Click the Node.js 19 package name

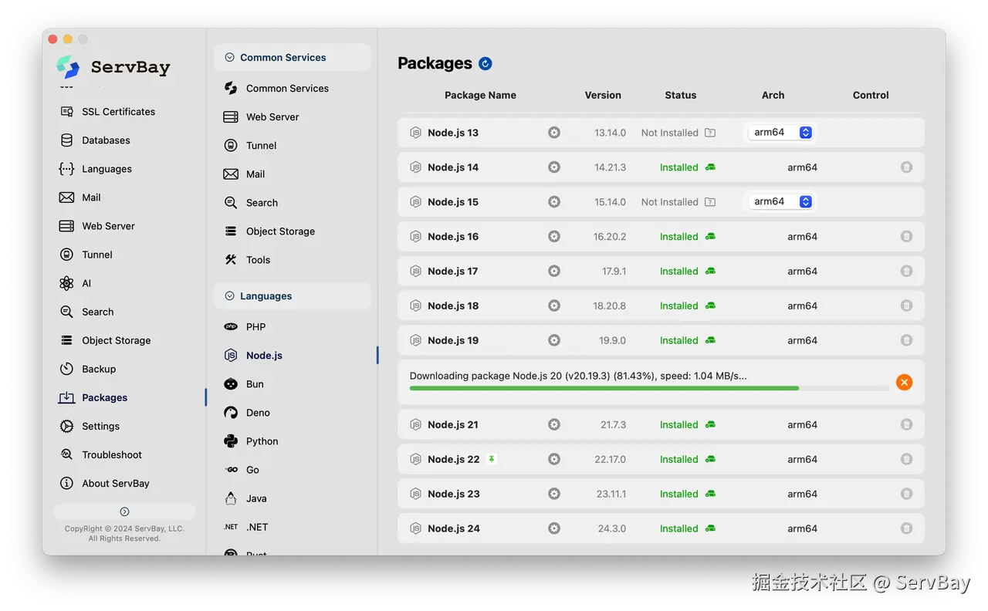(x=453, y=340)
